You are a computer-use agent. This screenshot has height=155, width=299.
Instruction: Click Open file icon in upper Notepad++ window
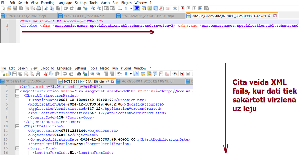[9, 8]
